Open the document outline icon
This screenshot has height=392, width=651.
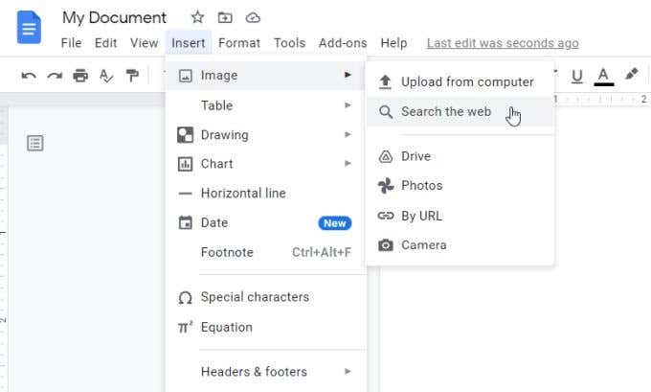(35, 143)
